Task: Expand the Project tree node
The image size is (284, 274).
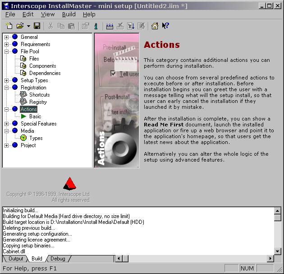Action: pos(6,145)
